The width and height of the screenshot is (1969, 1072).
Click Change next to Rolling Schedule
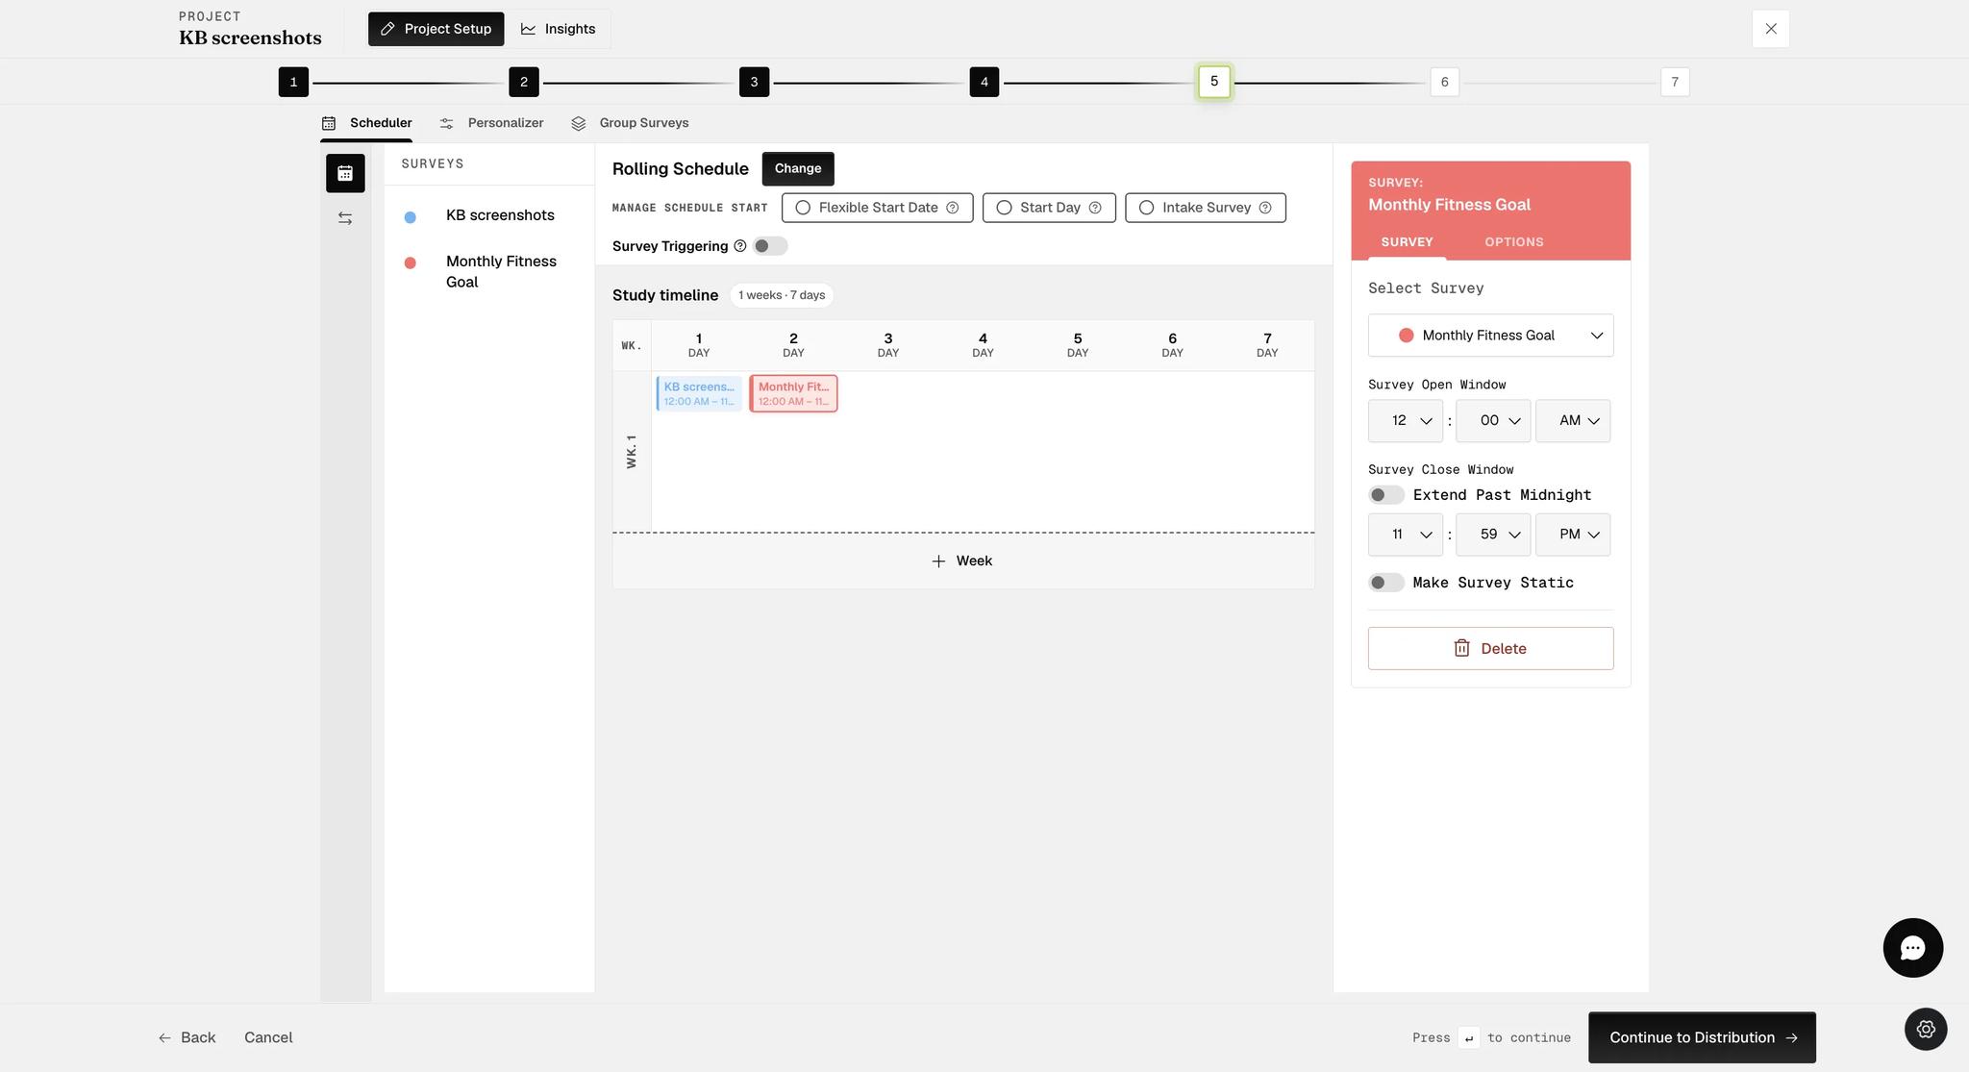798,168
